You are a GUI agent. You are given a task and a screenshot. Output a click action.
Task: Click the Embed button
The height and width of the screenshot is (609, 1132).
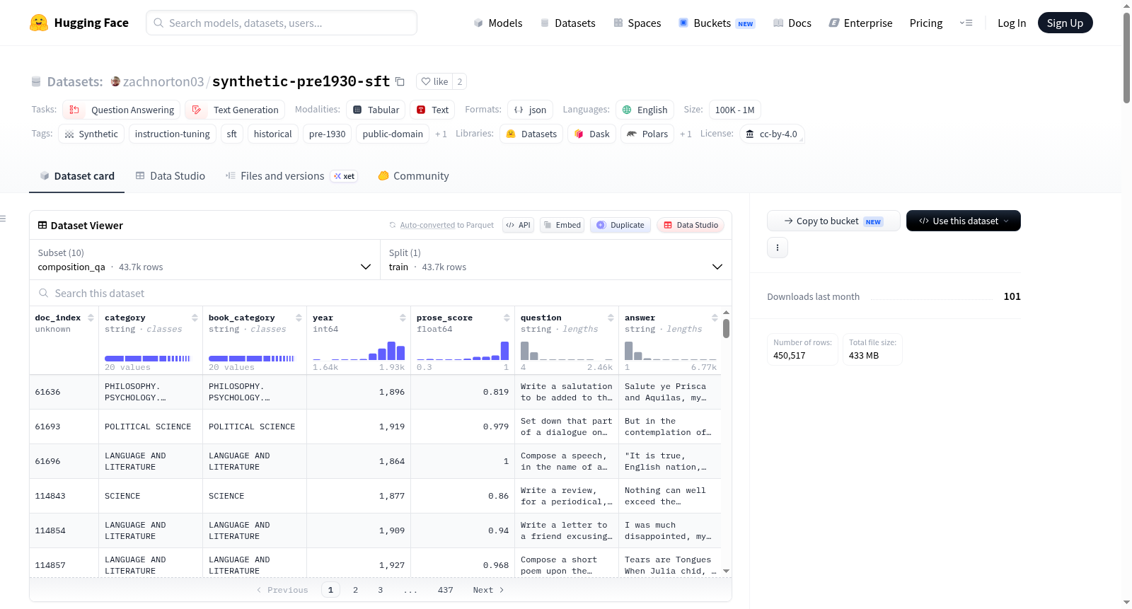(x=562, y=225)
